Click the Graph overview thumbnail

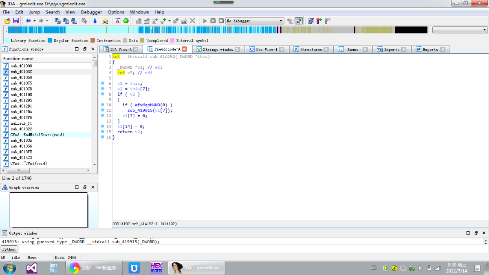(48, 209)
